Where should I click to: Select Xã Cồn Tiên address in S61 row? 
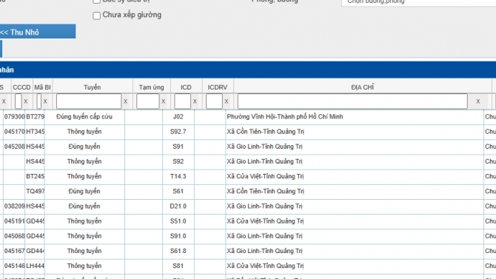(x=265, y=191)
